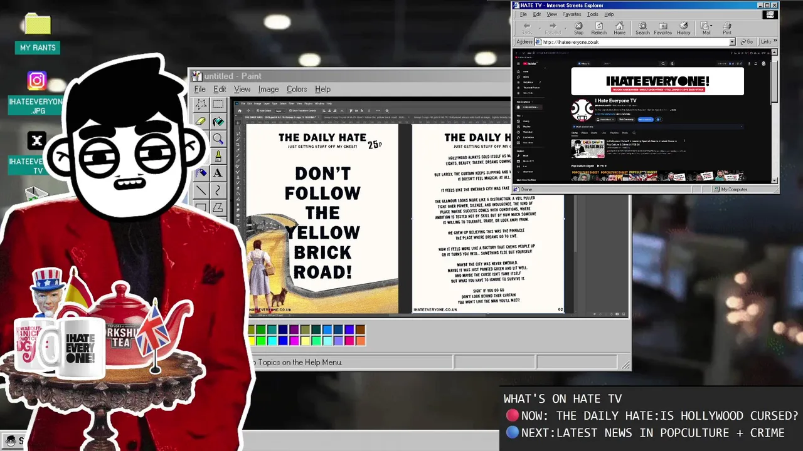Click the Mail toolbar button in the browser
The height and width of the screenshot is (451, 803).
pyautogui.click(x=706, y=28)
